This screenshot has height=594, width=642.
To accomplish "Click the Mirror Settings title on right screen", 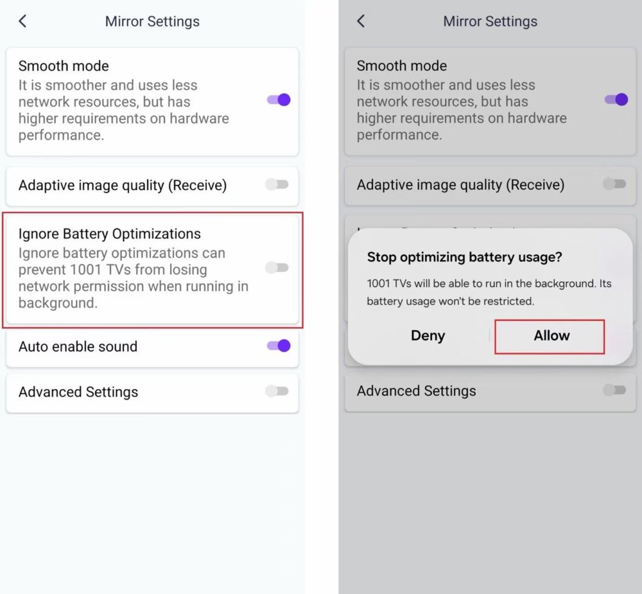I will click(490, 21).
